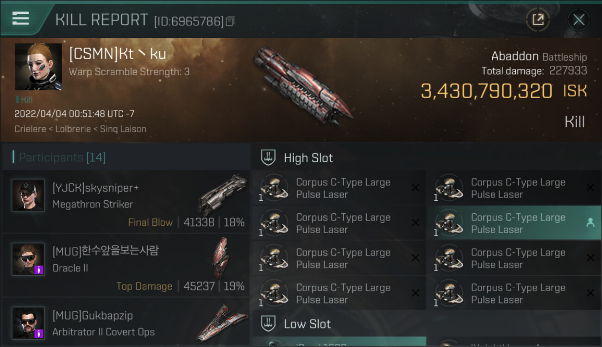Image resolution: width=602 pixels, height=347 pixels.
Task: Close the kill report window
Action: [x=578, y=19]
